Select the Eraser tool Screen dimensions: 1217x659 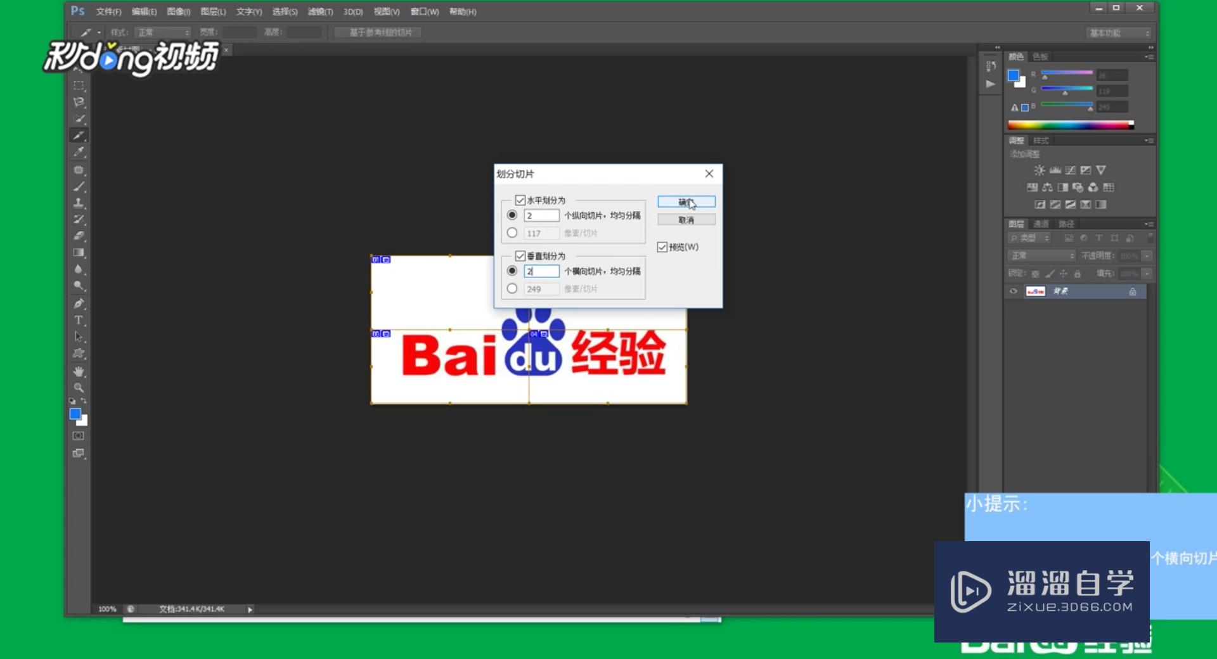coord(79,236)
